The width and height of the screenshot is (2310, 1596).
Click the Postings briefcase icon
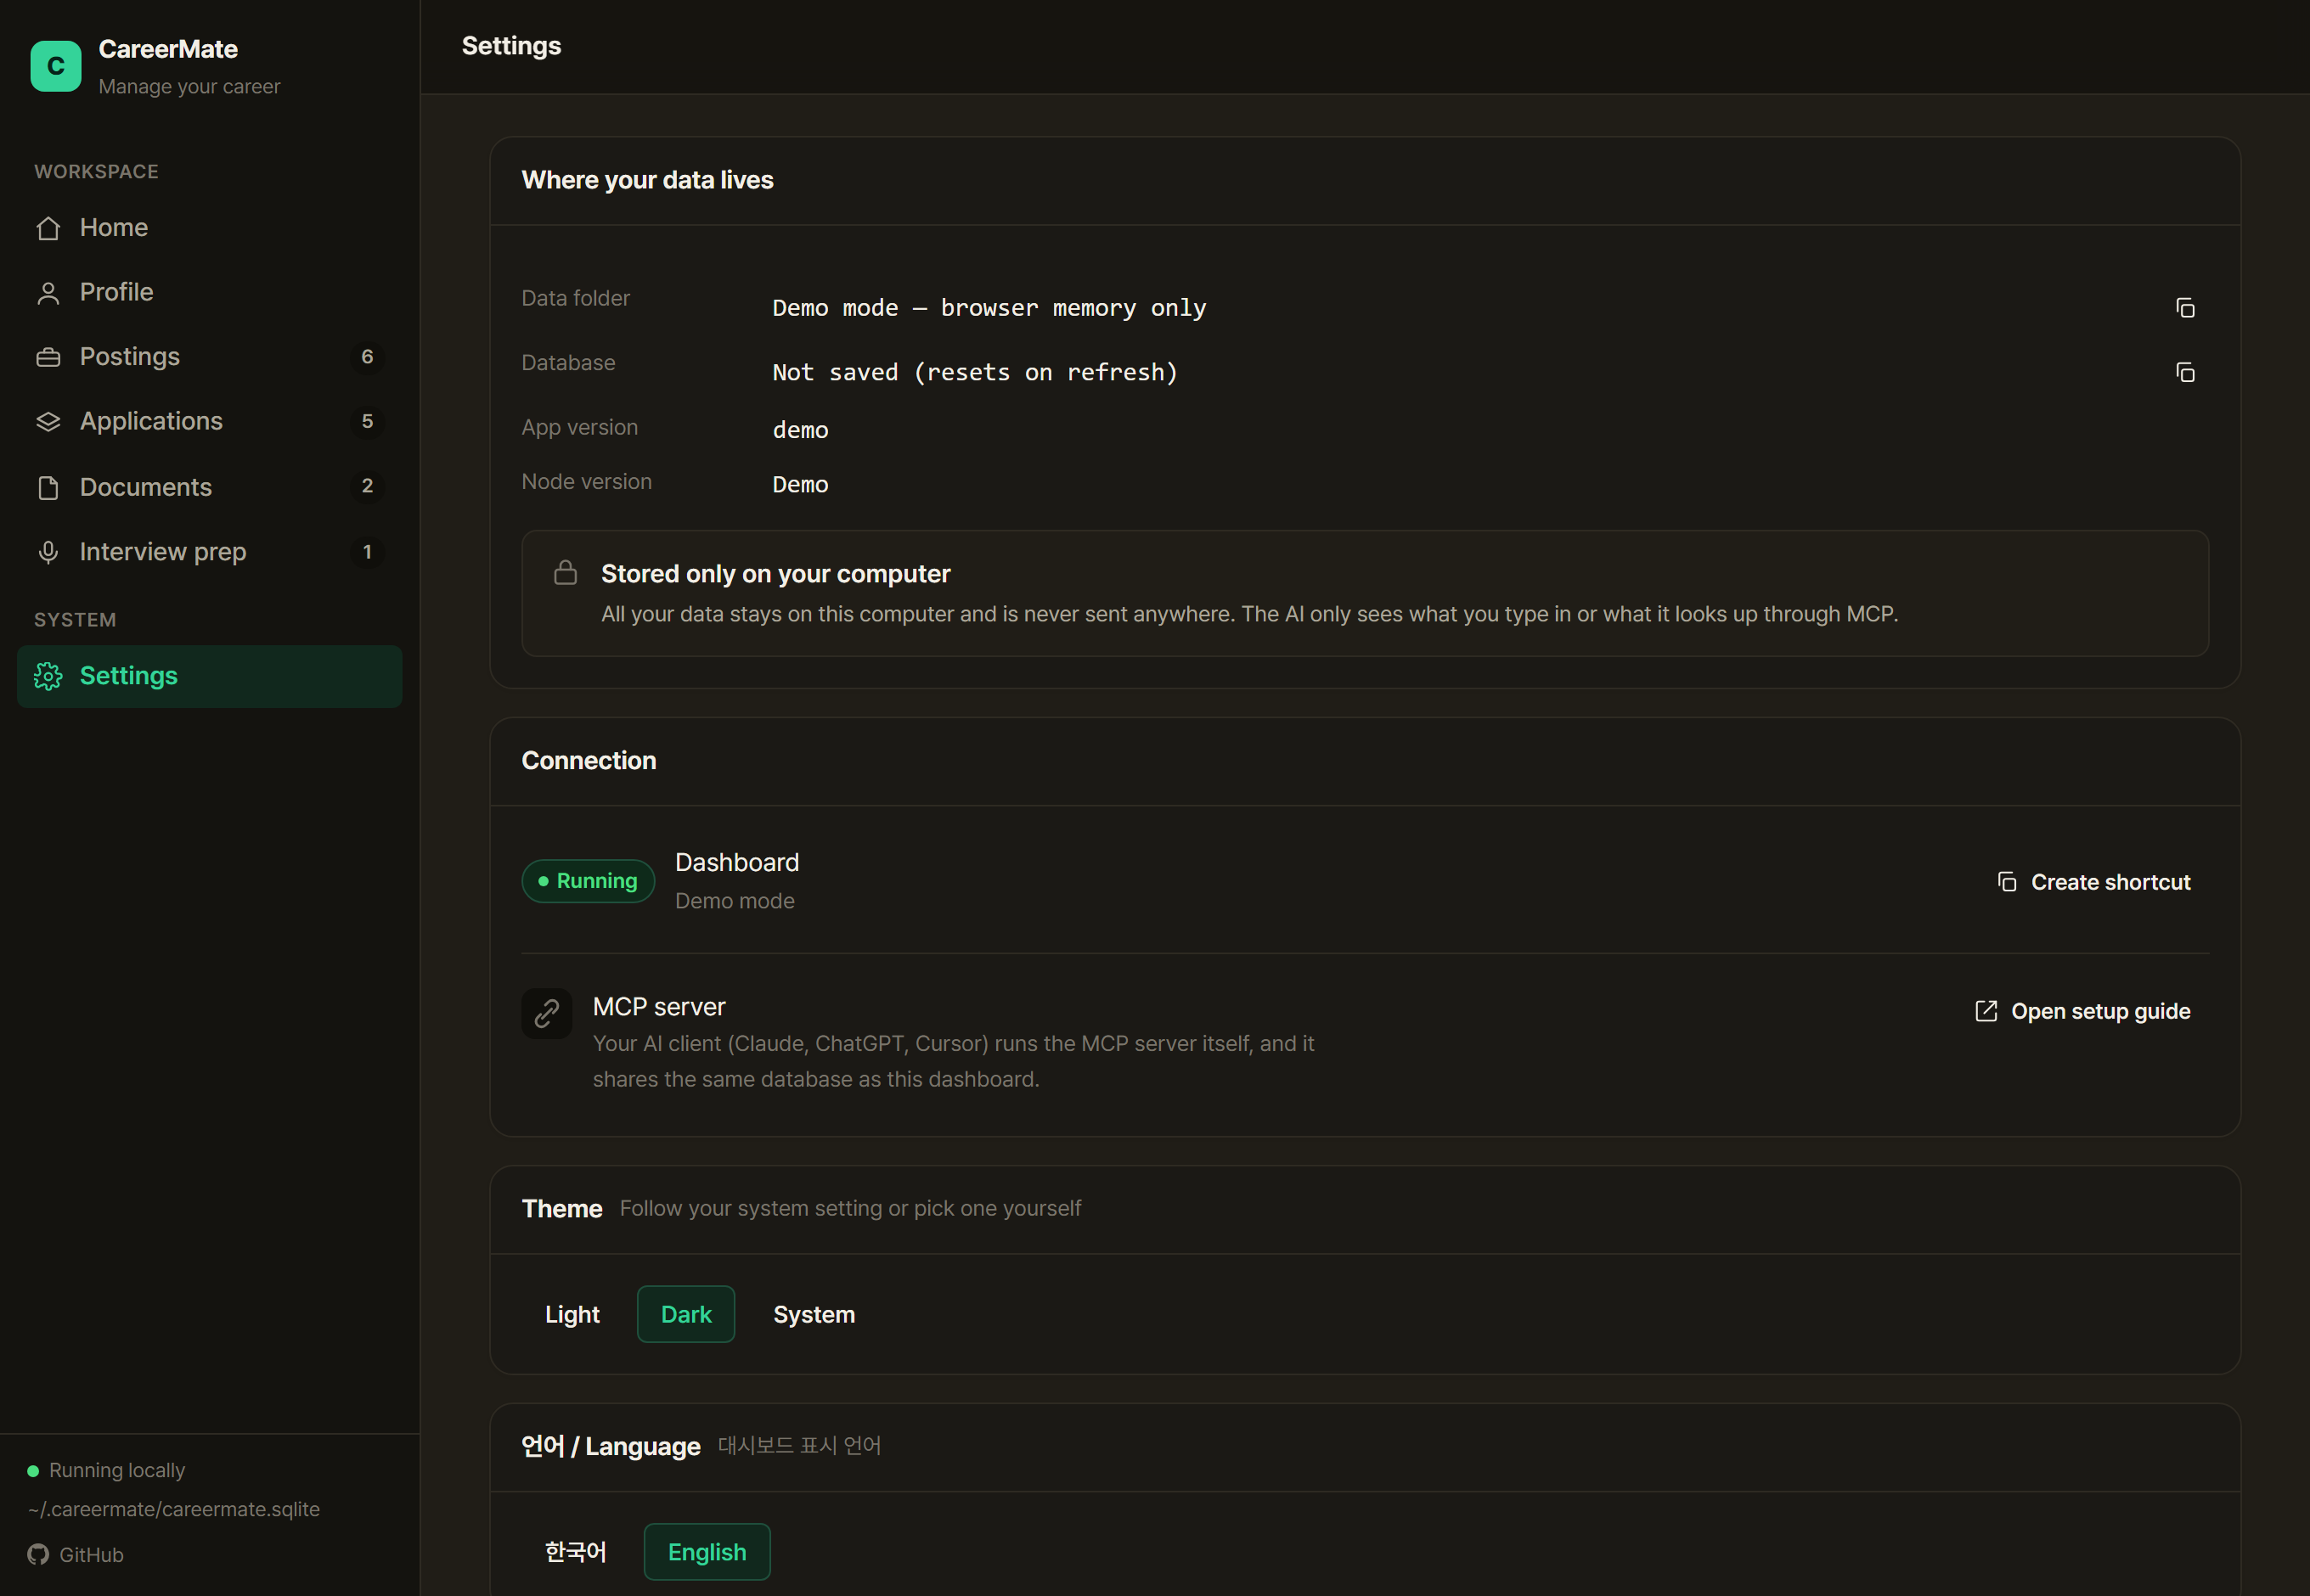[48, 357]
